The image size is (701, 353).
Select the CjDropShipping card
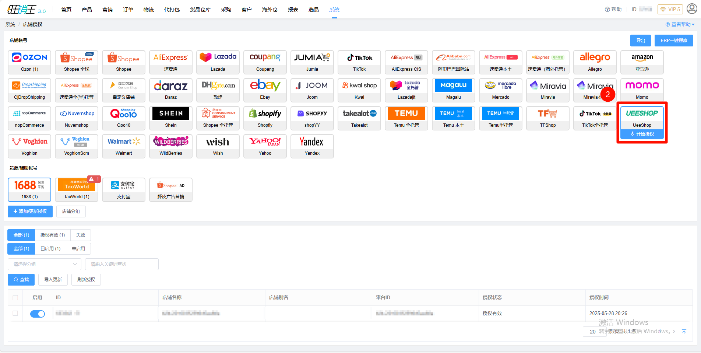[29, 90]
